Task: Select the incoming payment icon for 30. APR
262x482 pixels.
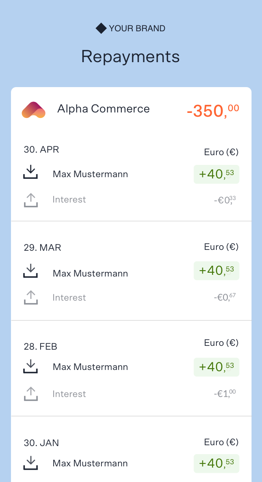Action: point(30,172)
